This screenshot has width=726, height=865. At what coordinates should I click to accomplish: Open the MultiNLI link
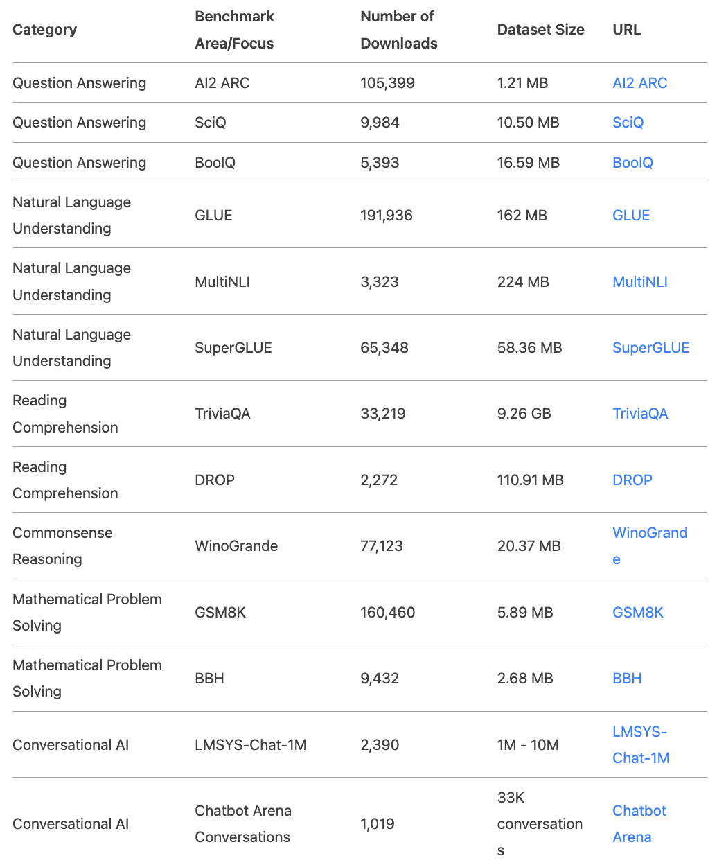click(640, 282)
